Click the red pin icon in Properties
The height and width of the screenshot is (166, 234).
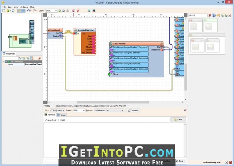click(39, 58)
